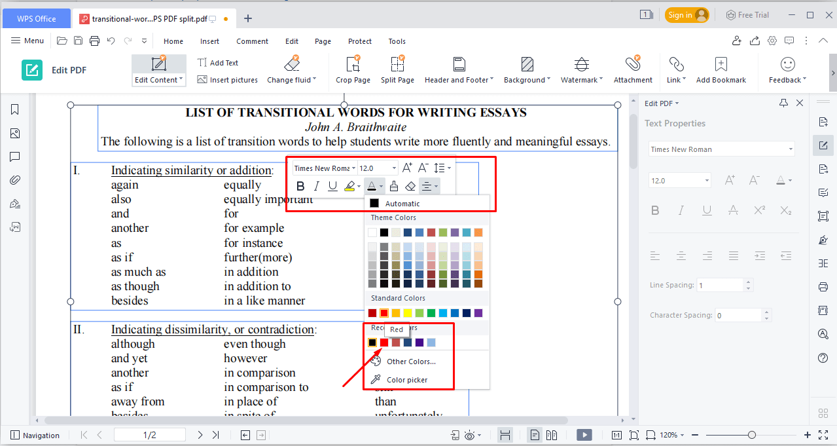Select the Red standard color swatch

[383, 313]
